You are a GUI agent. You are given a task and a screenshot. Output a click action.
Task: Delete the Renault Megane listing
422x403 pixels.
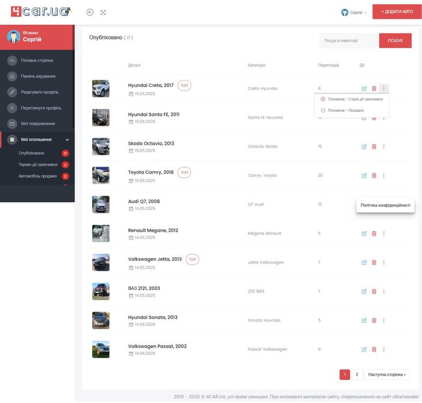[x=374, y=233]
